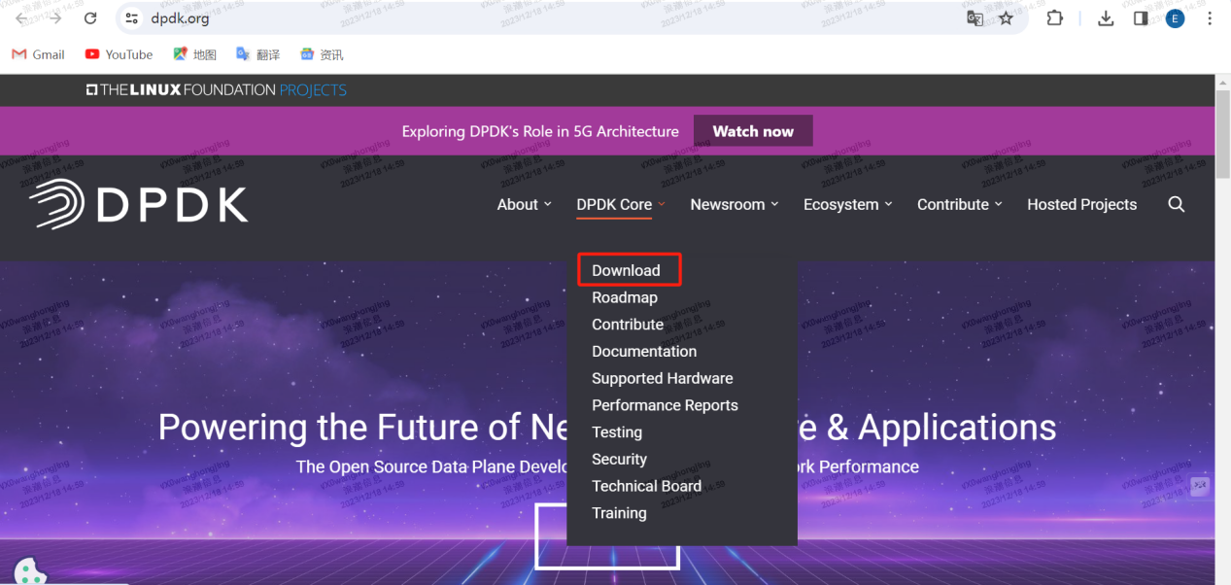Screen dimensions: 1231x585
Task: Bookmark this page with the star icon
Action: click(x=1006, y=17)
